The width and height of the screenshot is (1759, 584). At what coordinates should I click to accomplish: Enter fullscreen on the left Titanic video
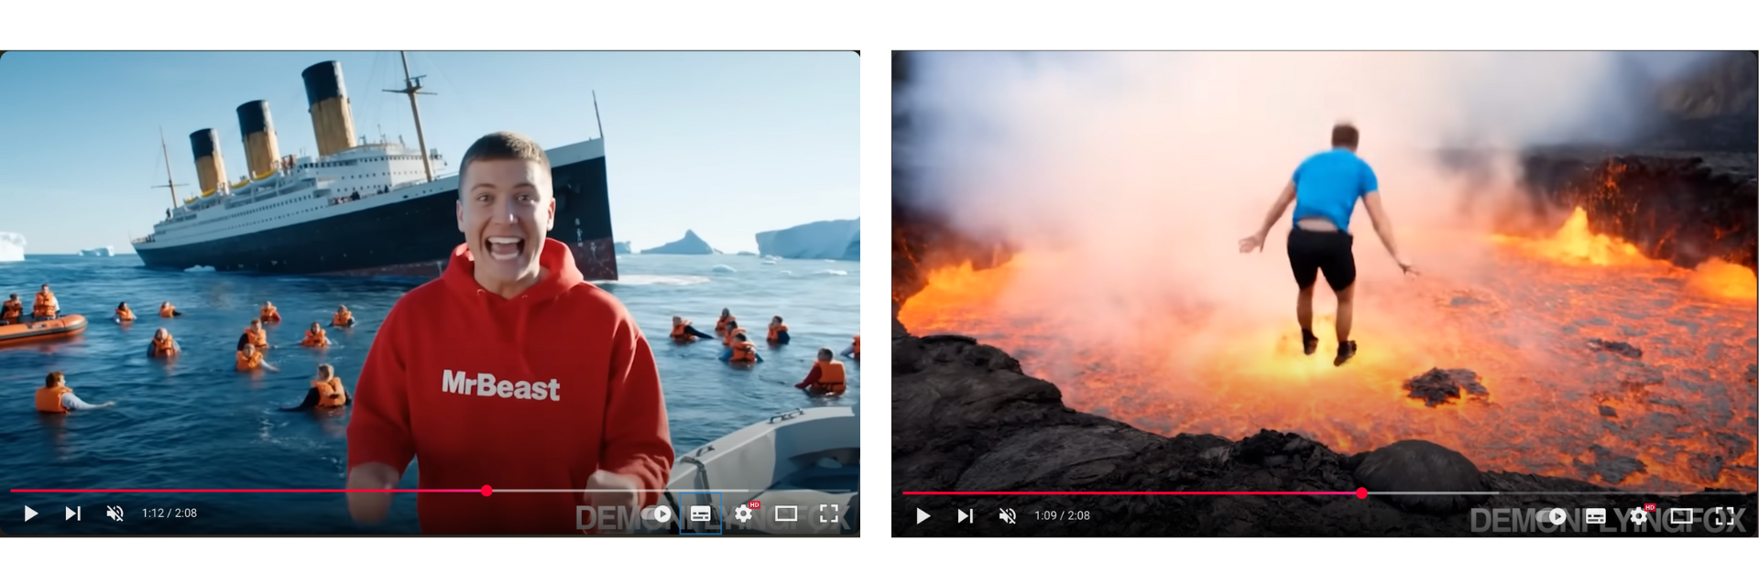tap(829, 514)
